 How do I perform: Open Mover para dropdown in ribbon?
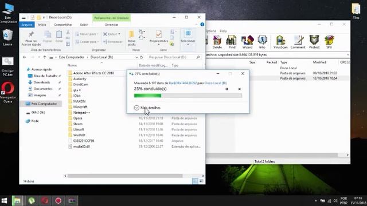pyautogui.click(x=87, y=34)
